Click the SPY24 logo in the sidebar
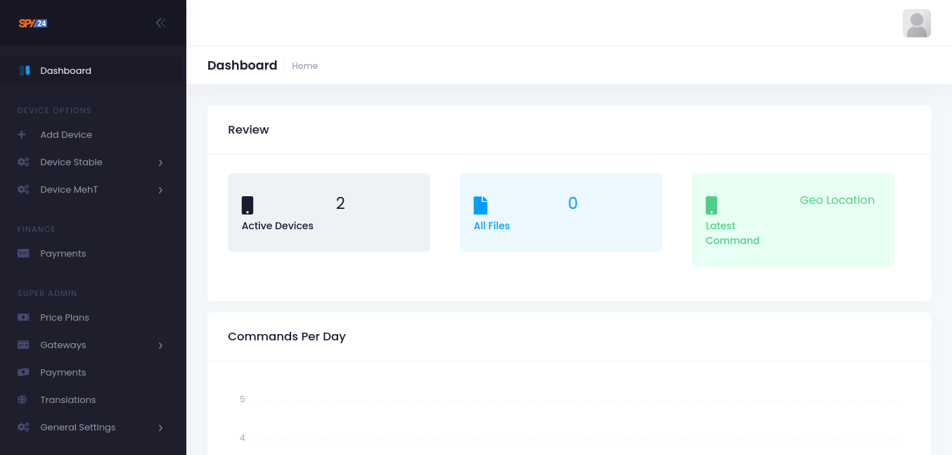The height and width of the screenshot is (455, 952). click(x=33, y=23)
